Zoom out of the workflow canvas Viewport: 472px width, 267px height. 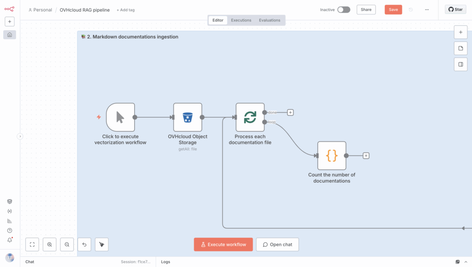click(67, 244)
